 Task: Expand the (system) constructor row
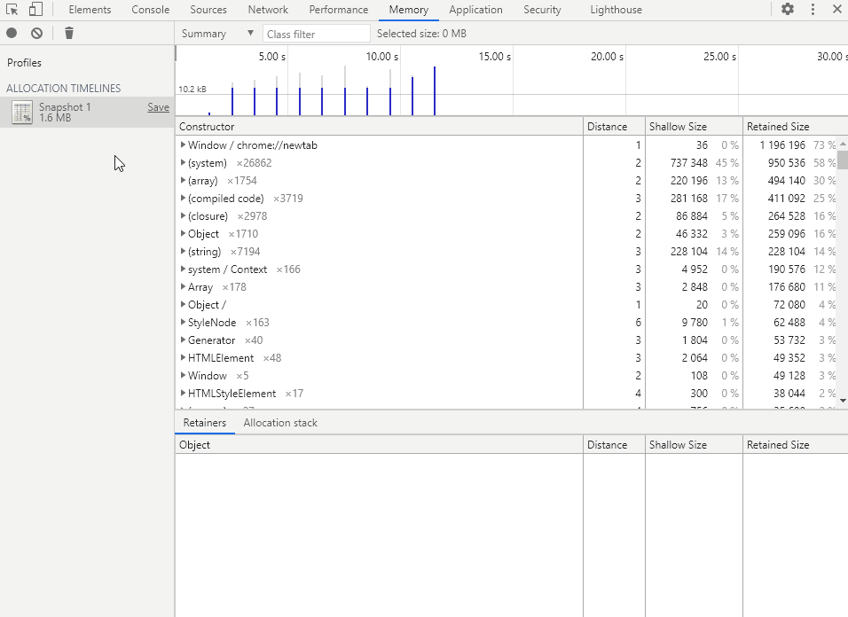[x=183, y=162]
